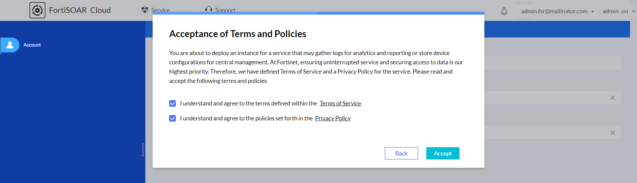Click the FortiSOAR Cloud title text
The width and height of the screenshot is (637, 183).
pyautogui.click(x=80, y=10)
